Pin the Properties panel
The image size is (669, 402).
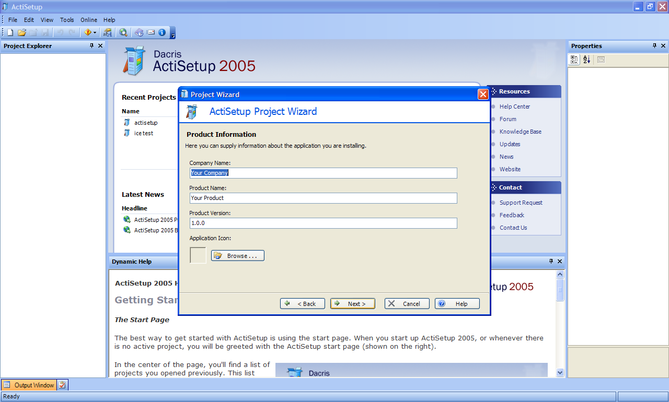coord(655,46)
